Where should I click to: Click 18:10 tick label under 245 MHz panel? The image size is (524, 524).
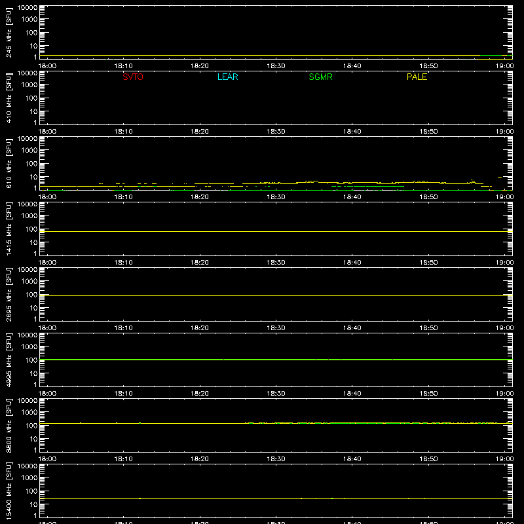click(x=124, y=66)
